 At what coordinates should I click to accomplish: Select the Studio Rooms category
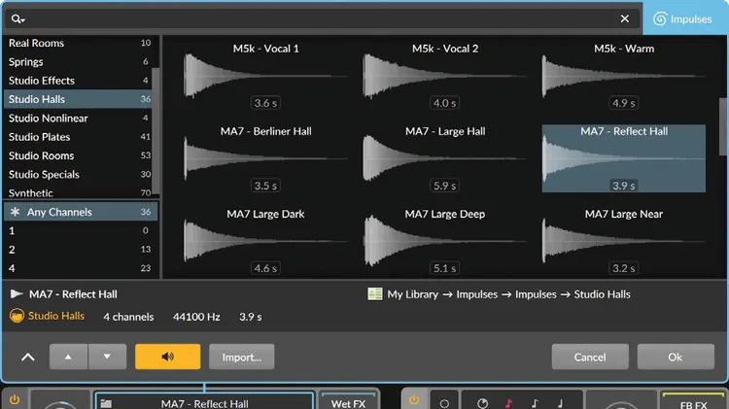80,155
